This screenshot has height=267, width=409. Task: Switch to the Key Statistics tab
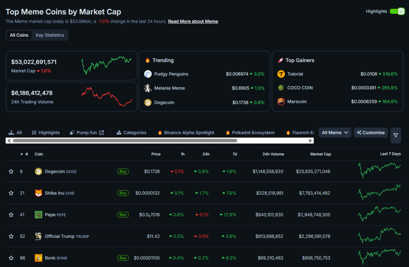[50, 35]
